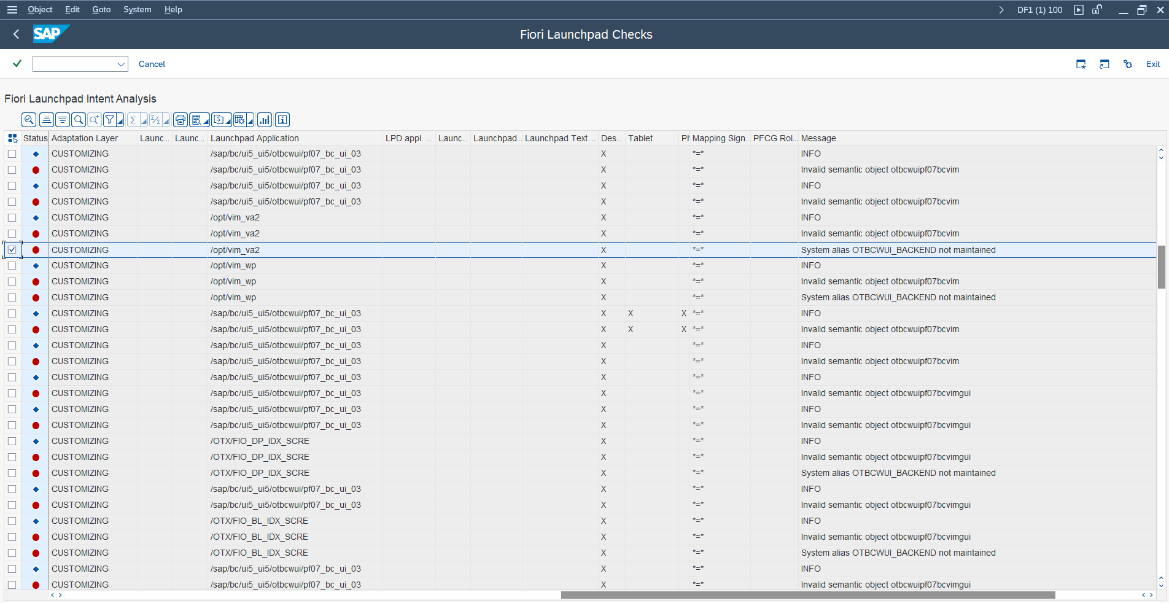This screenshot has height=603, width=1169.
Task: Click the select-all rows icon in the table corner
Action: click(x=12, y=138)
